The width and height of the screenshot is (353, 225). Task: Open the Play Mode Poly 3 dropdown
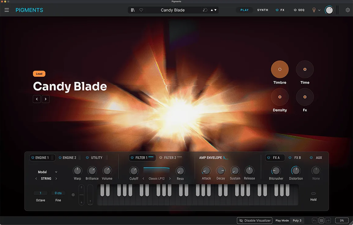pyautogui.click(x=297, y=220)
